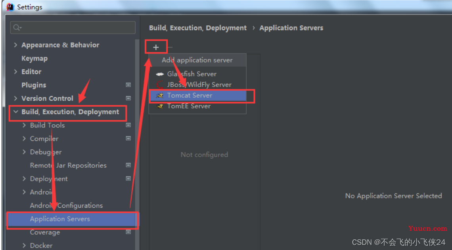Click project-level icon beside Deployment
The height and width of the screenshot is (250, 452).
(x=128, y=179)
